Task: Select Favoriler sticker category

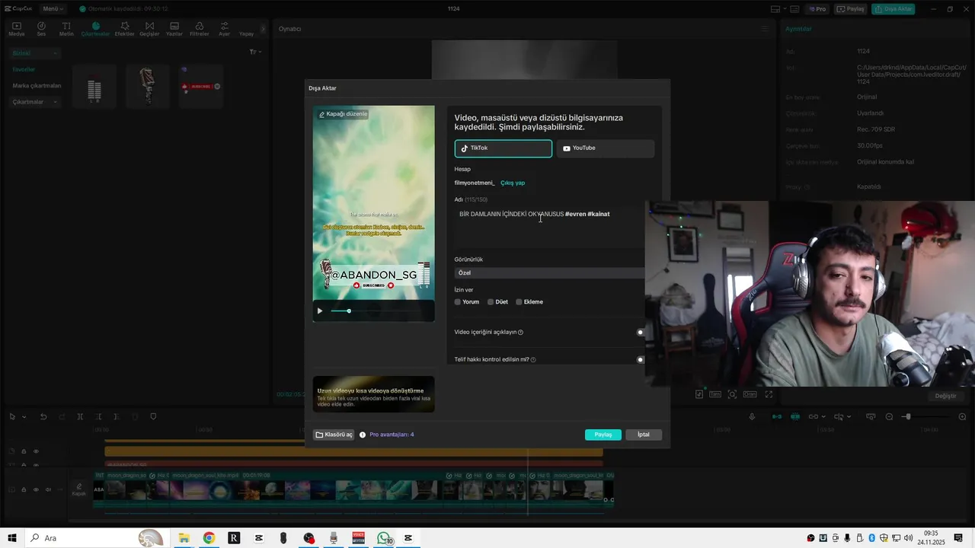Action: (24, 69)
